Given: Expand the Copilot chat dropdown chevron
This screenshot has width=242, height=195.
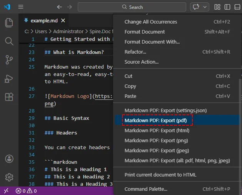Looking at the screenshot, I should [205, 7].
